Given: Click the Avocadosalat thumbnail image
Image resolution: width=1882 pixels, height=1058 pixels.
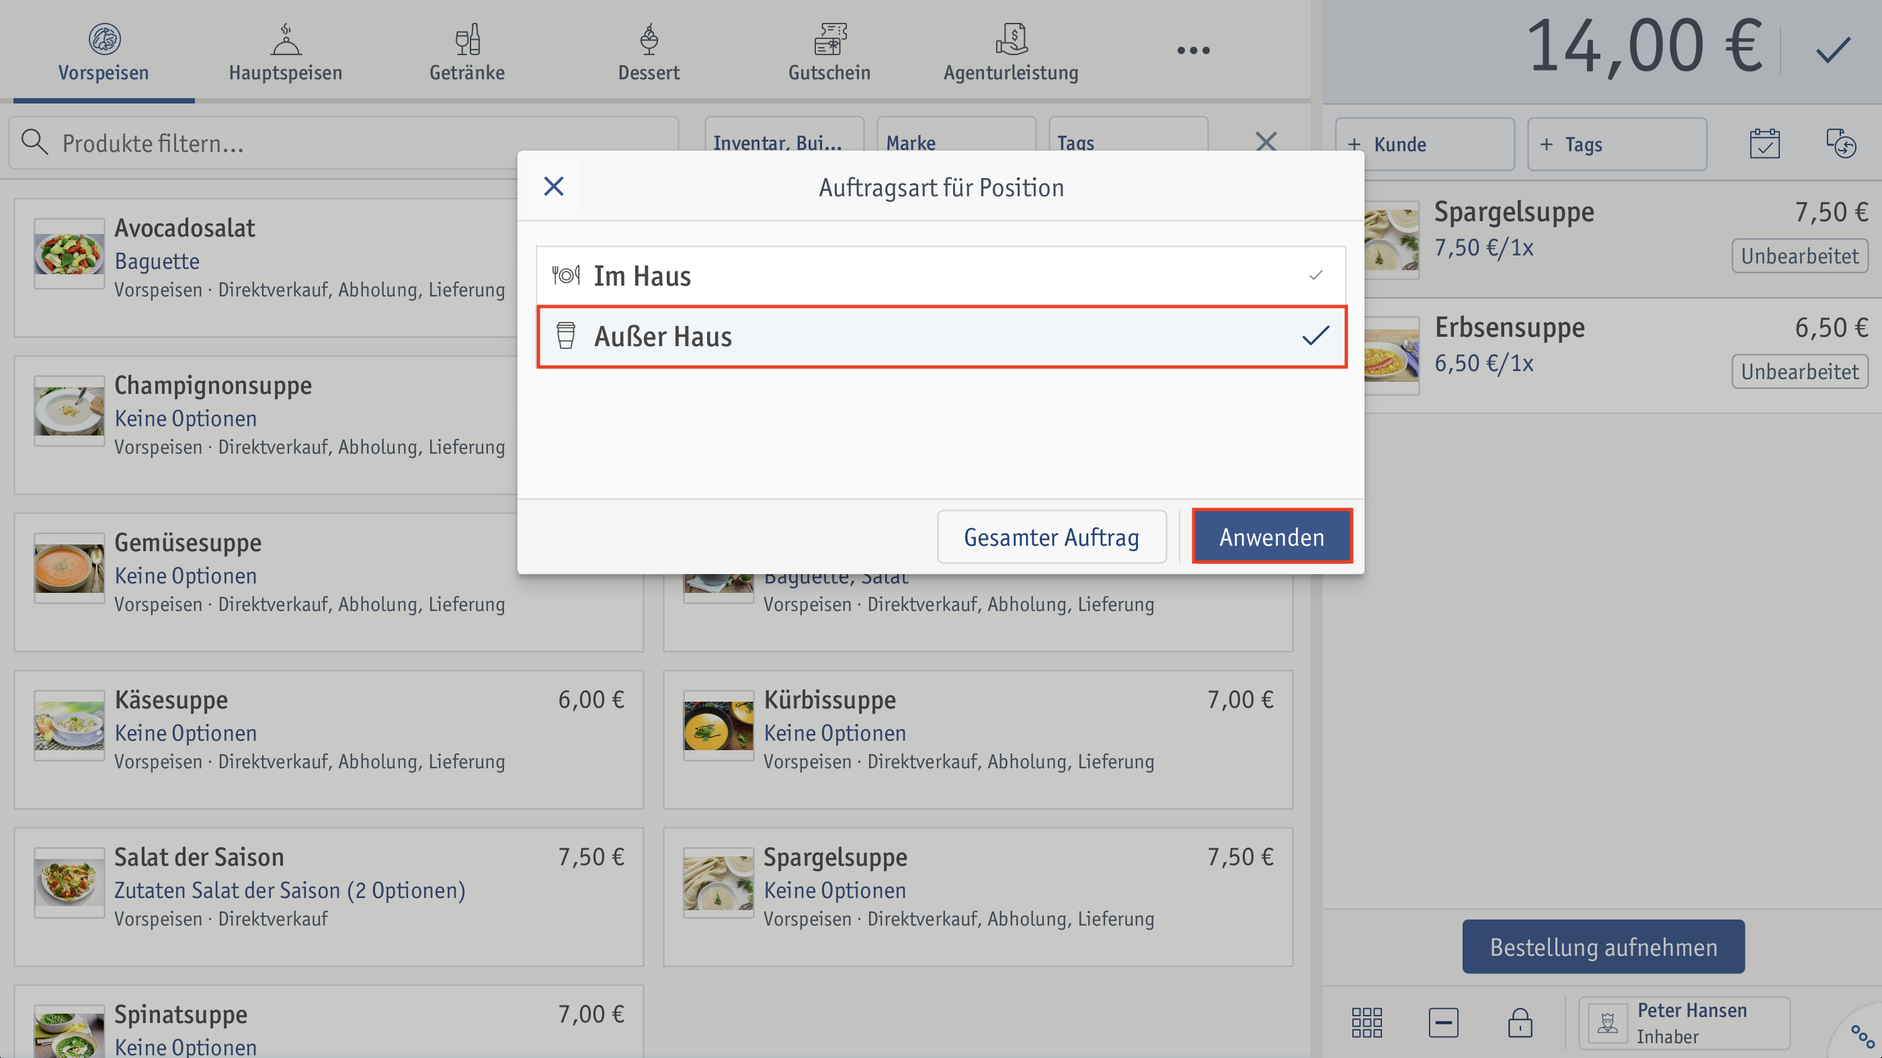Looking at the screenshot, I should [x=69, y=253].
